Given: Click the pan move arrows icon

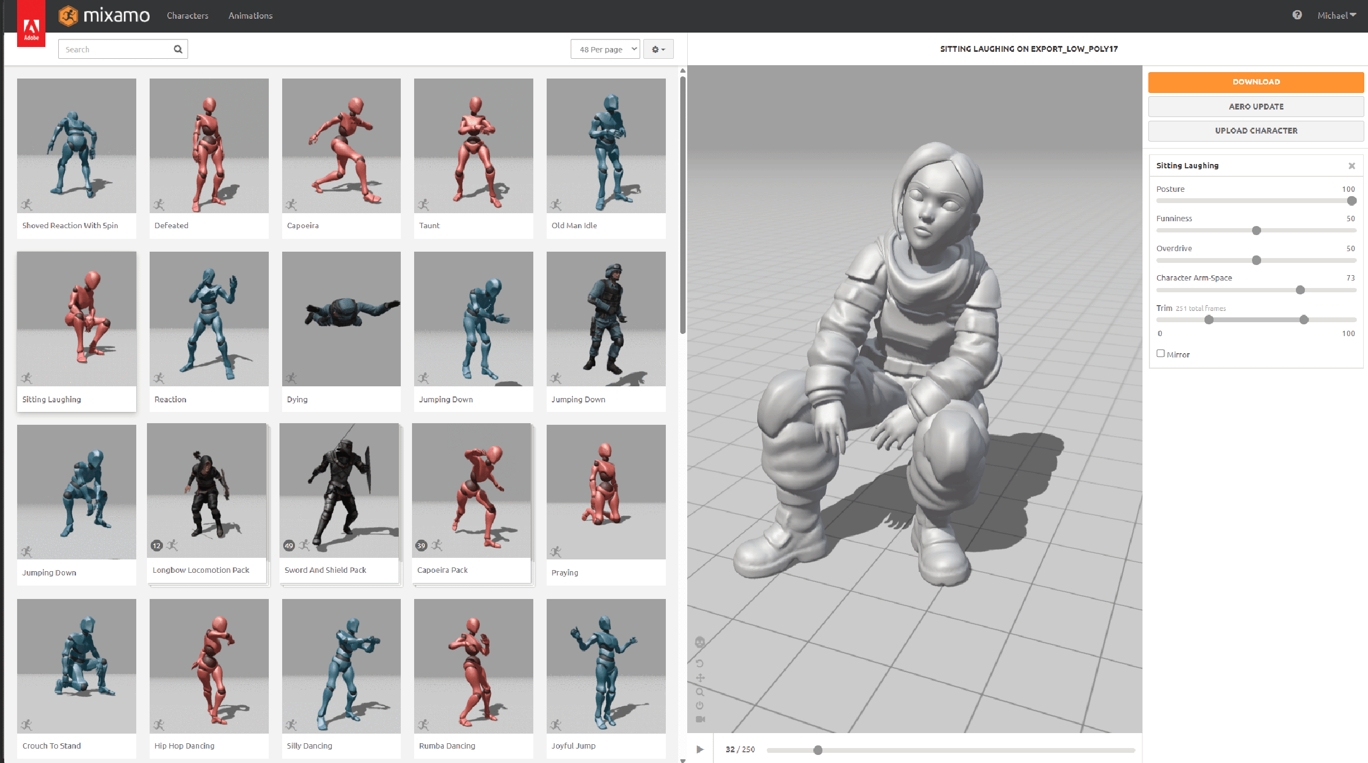Looking at the screenshot, I should (x=700, y=678).
